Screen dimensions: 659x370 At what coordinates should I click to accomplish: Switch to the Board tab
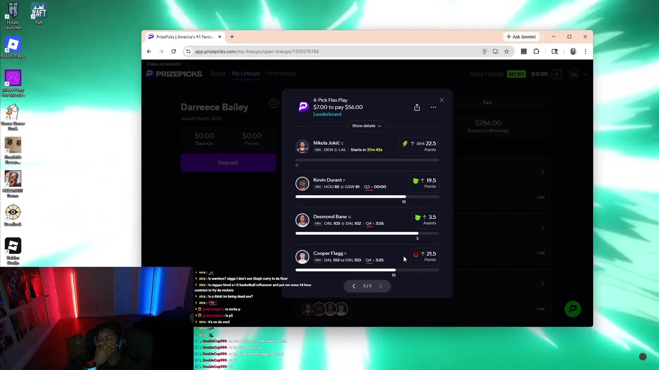[218, 73]
